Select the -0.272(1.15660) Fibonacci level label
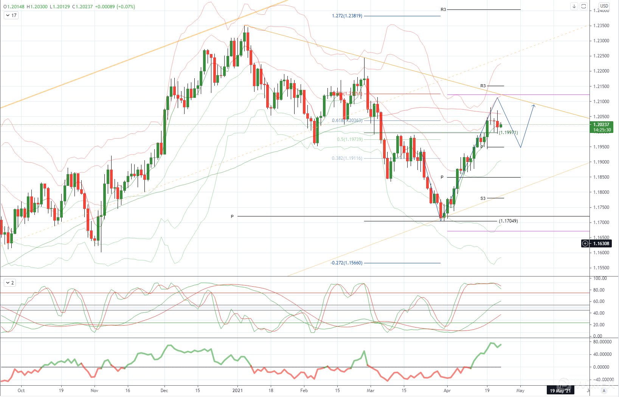Screen dimensions: 619x397 coord(346,263)
